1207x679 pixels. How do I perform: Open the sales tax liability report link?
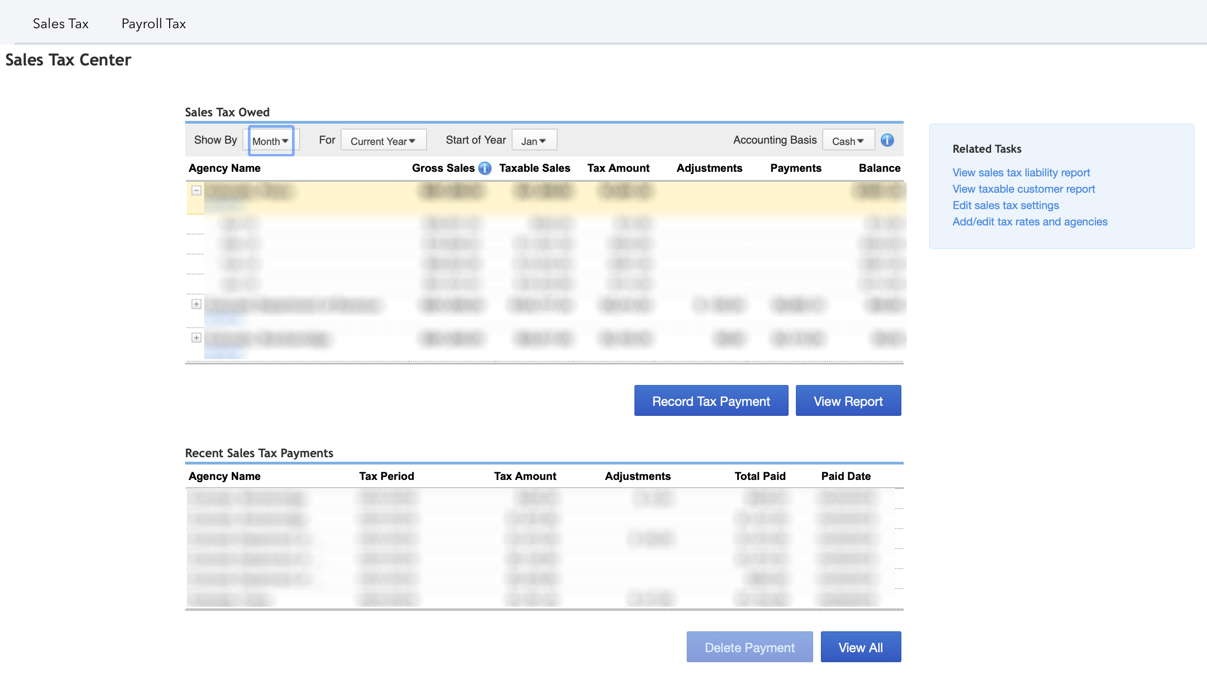[x=1021, y=172]
